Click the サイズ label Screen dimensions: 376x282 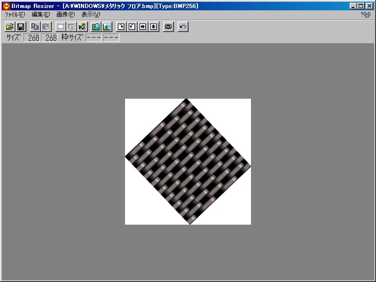pyautogui.click(x=14, y=38)
